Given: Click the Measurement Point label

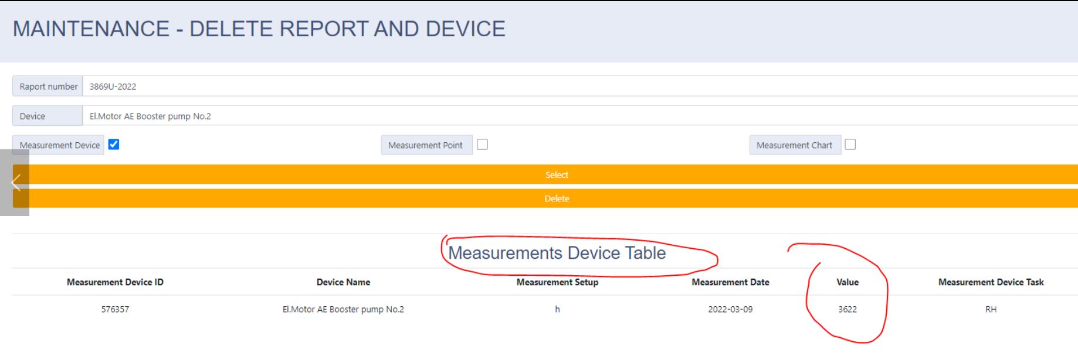Looking at the screenshot, I should tap(426, 145).
